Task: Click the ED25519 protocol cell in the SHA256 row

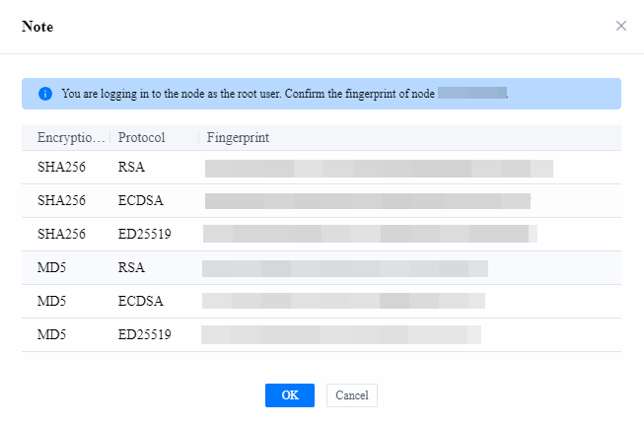Action: point(144,235)
